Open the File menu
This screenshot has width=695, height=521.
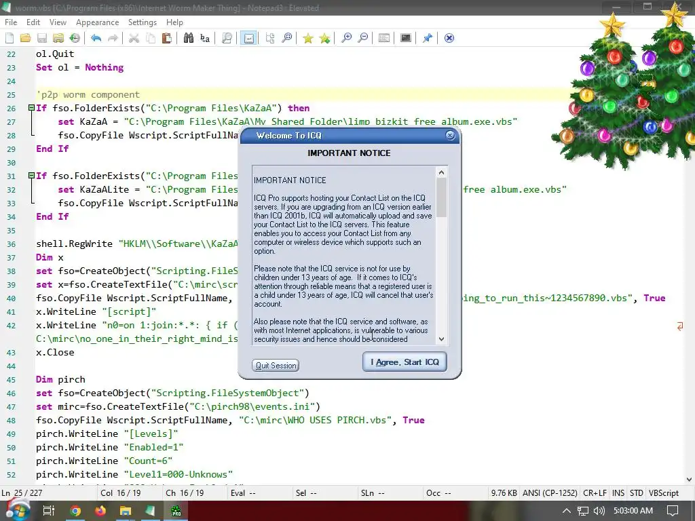pos(11,22)
